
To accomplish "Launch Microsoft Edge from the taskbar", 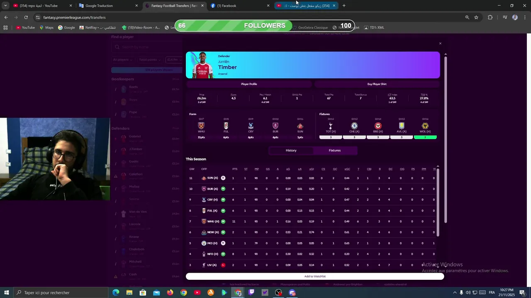I will click(x=116, y=293).
